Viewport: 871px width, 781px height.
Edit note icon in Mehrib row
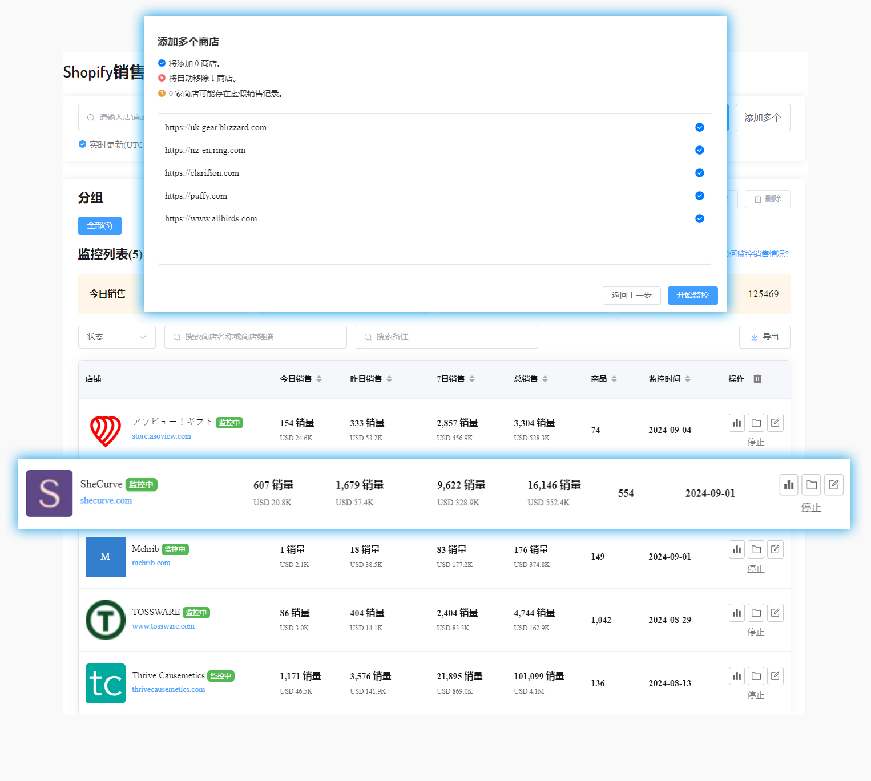coord(775,549)
